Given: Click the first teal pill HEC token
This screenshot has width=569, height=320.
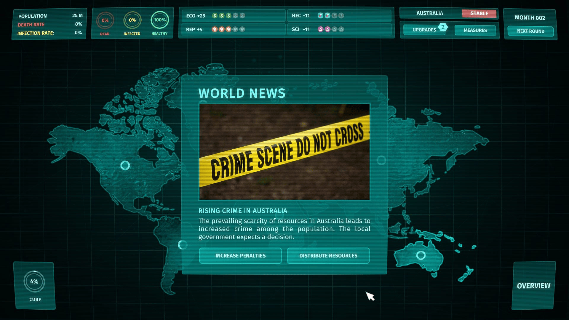Looking at the screenshot, I should 320,15.
